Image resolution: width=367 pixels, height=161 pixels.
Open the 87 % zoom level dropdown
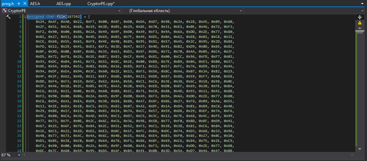pyautogui.click(x=19, y=155)
